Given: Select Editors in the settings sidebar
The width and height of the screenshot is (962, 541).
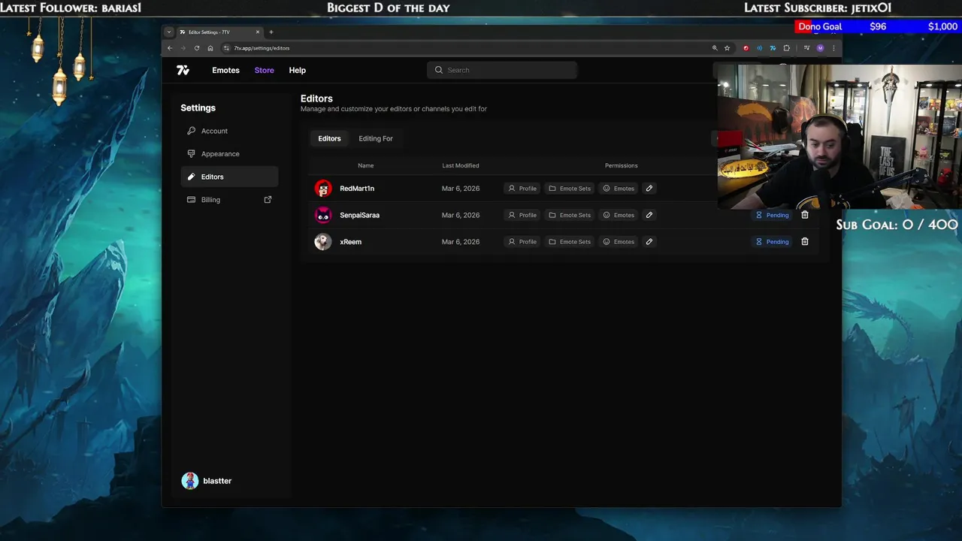Looking at the screenshot, I should pyautogui.click(x=229, y=177).
